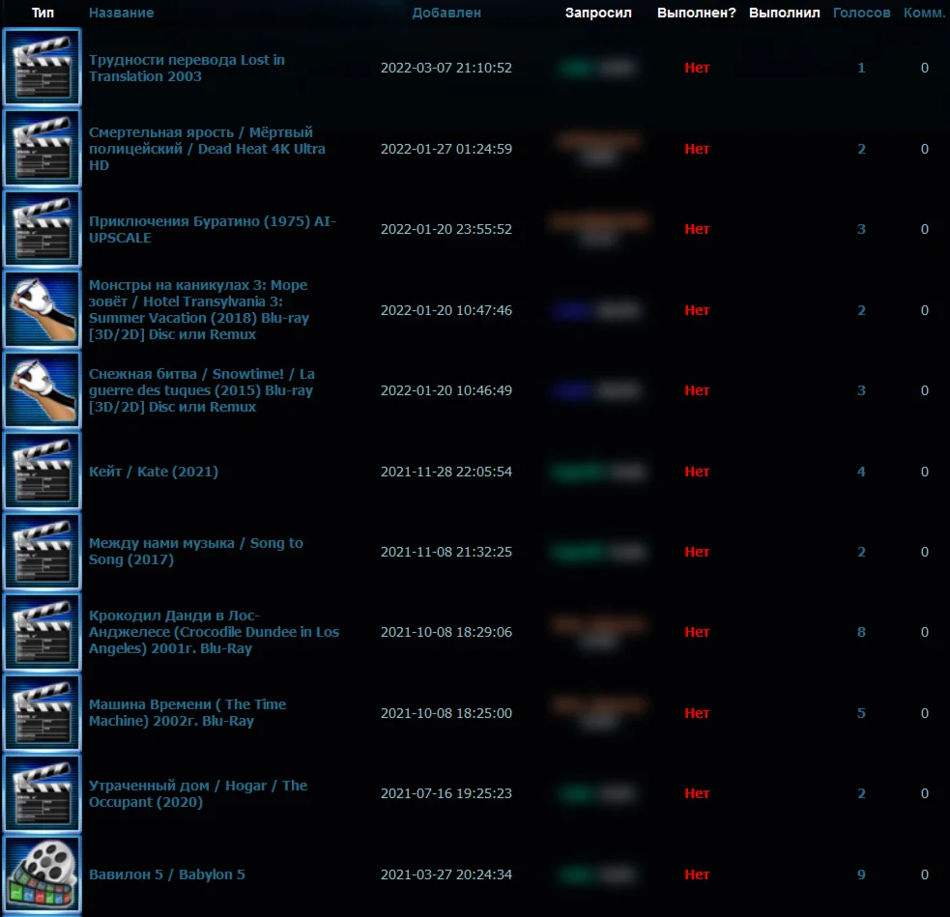The width and height of the screenshot is (950, 917).
Task: Click date 2021-03-27 20:24:34
Action: pos(446,874)
